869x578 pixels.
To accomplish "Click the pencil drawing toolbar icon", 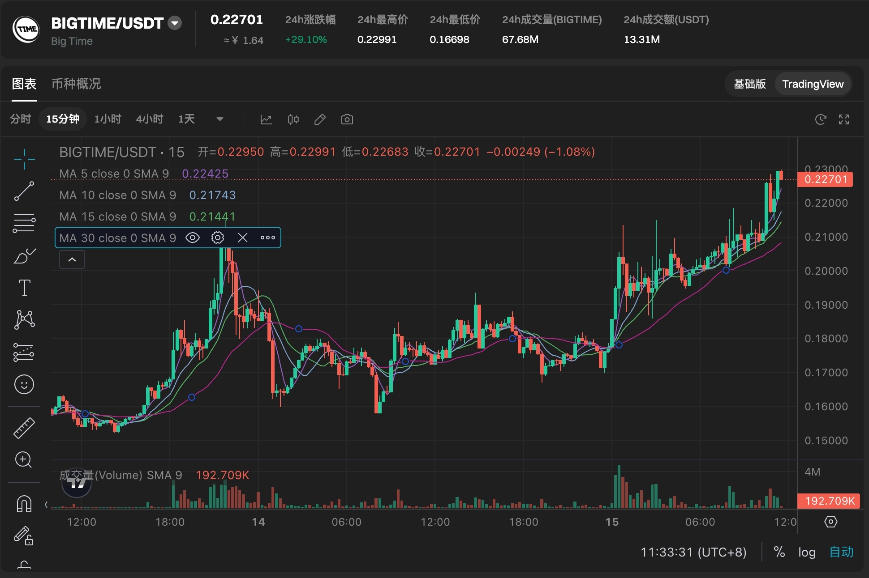I will (320, 119).
